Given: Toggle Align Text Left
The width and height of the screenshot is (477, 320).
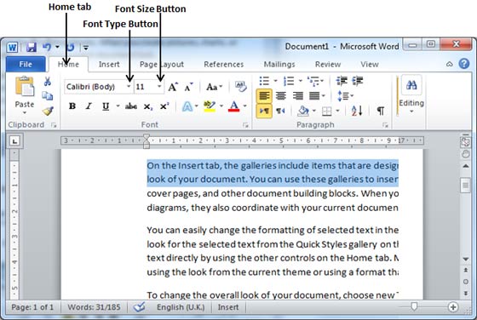Looking at the screenshot, I should click(x=264, y=96).
